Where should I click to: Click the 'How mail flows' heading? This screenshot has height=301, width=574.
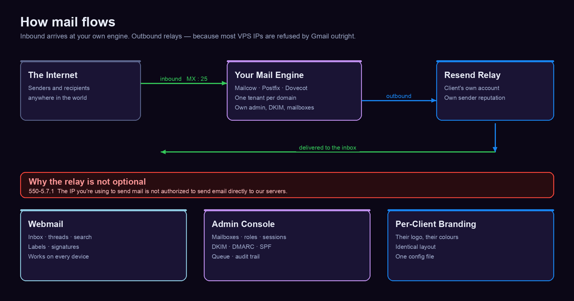click(68, 22)
